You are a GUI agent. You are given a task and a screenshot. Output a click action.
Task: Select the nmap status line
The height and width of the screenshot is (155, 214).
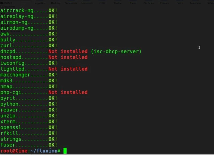[29, 87]
